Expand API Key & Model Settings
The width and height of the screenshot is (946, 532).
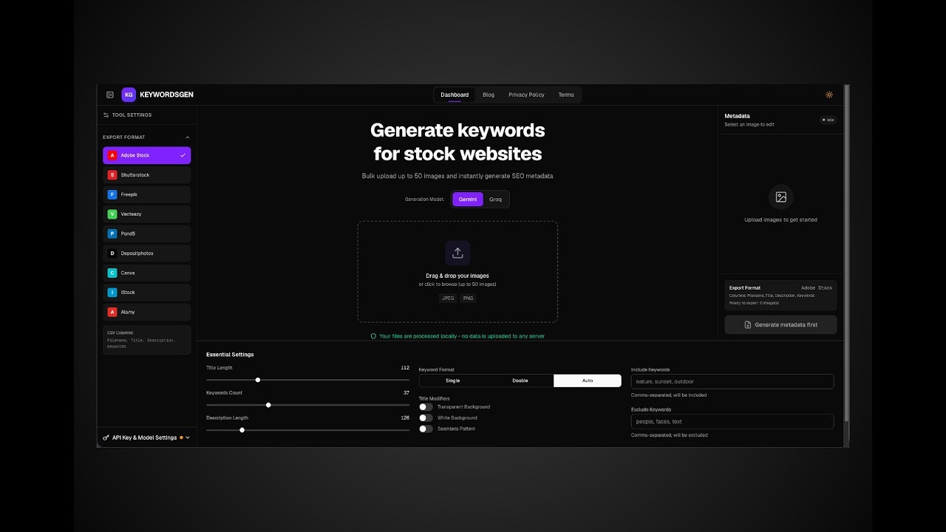[146, 437]
